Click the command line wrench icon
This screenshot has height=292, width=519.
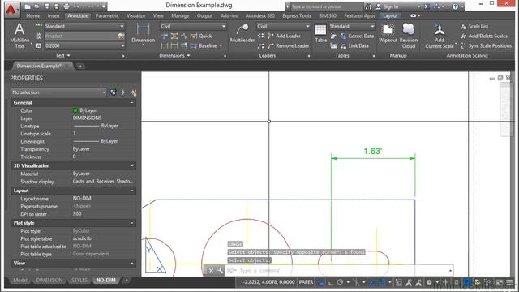pos(220,270)
